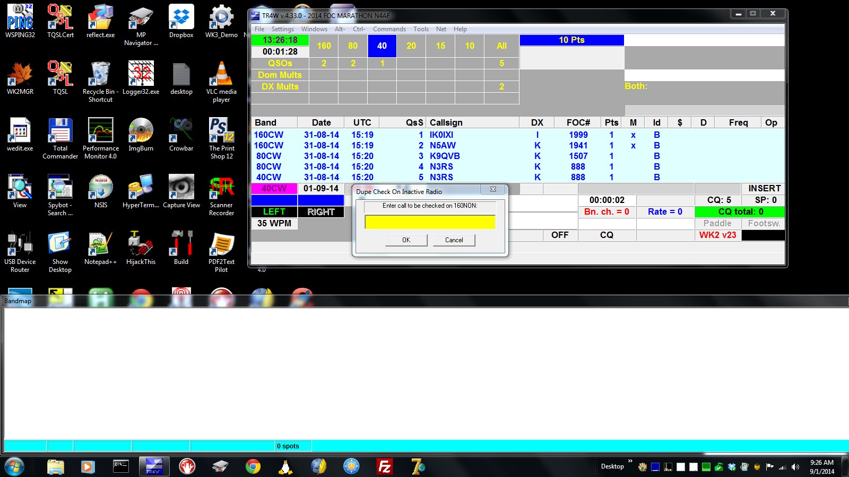Open the HijackThis desktop icon
Viewport: 849px width, 477px height.
coord(141,248)
